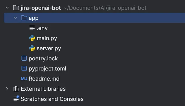Collapse the jira-openai-bot project root chevron
This screenshot has height=106, width=185.
point(7,8)
